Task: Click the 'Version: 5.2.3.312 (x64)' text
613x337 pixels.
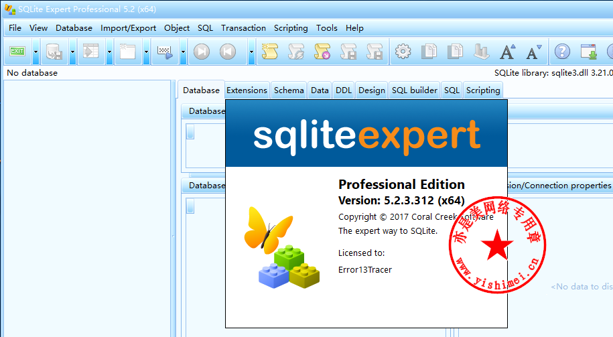Action: point(401,200)
